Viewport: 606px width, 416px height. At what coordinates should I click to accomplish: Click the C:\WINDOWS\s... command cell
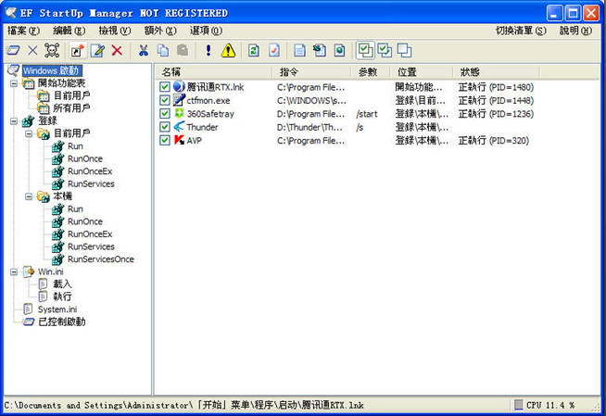click(x=311, y=101)
